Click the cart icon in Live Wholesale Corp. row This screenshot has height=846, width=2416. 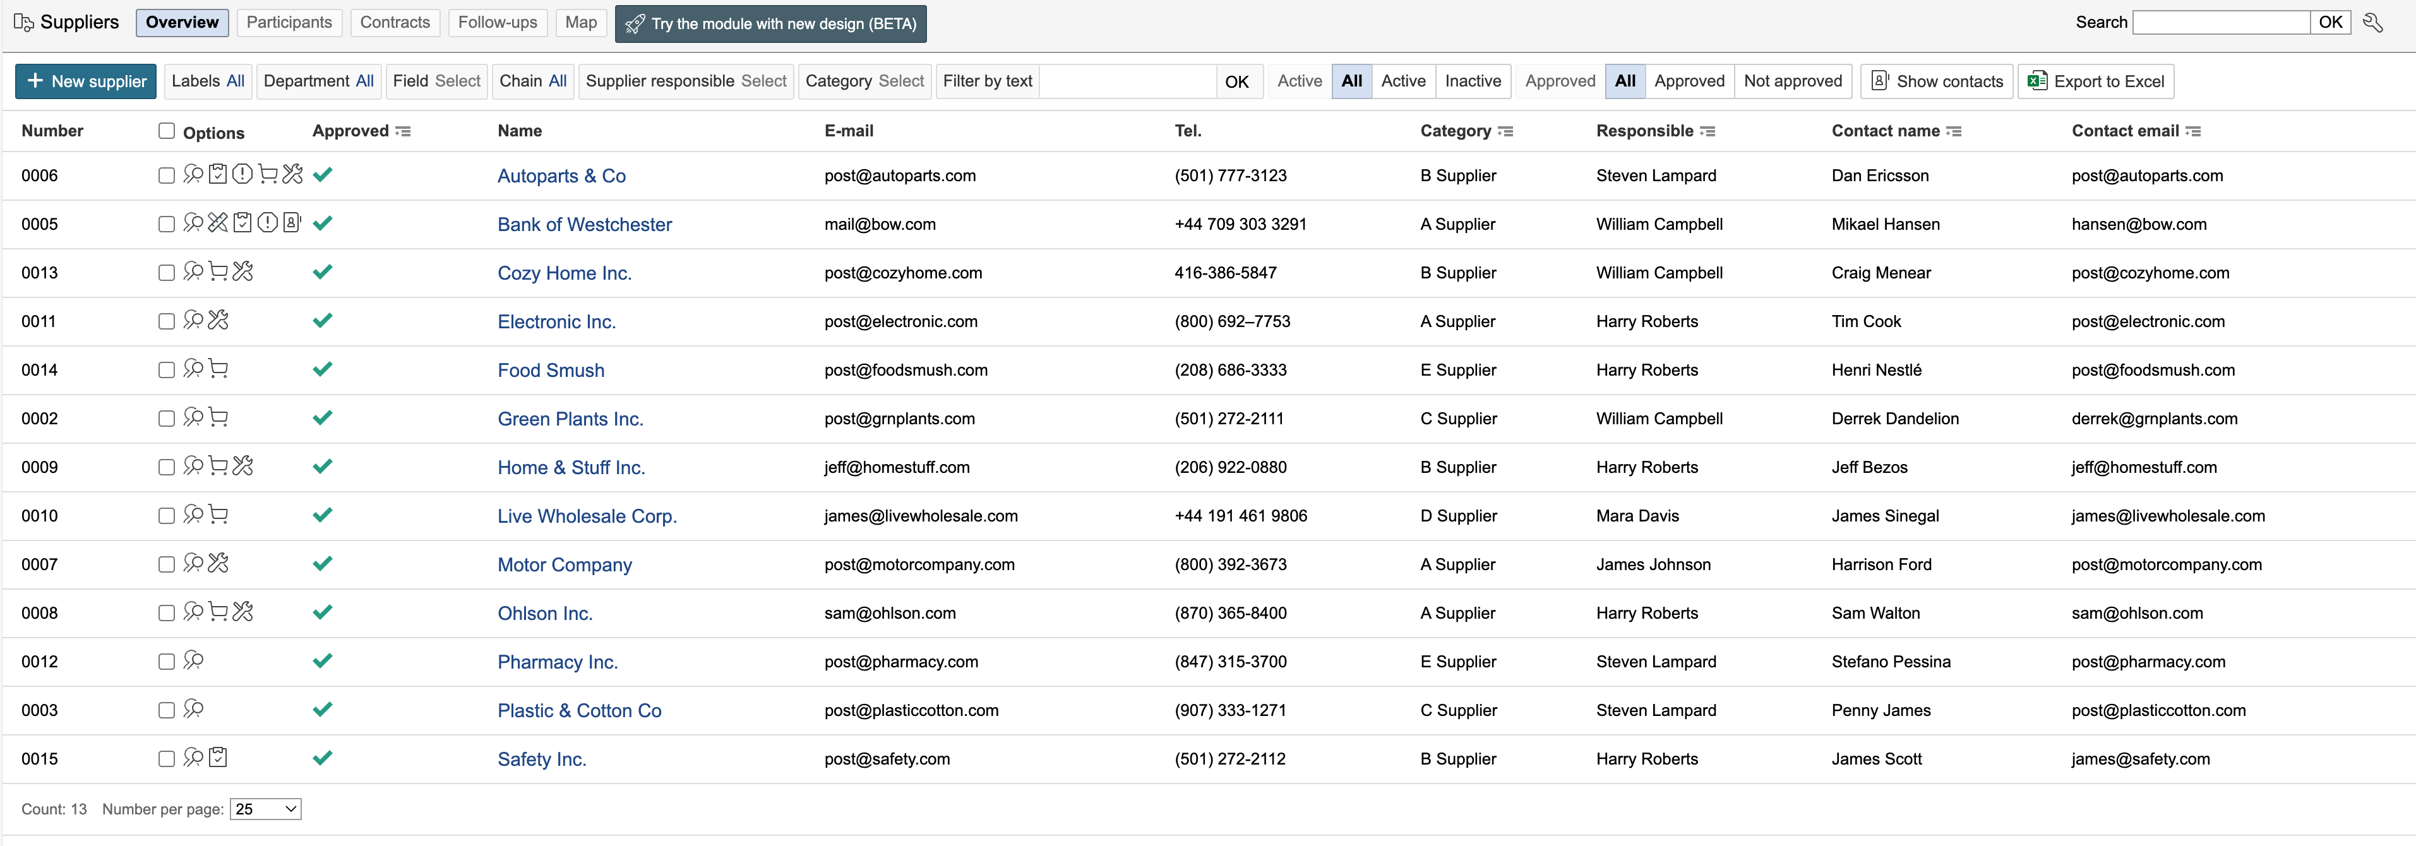[218, 515]
